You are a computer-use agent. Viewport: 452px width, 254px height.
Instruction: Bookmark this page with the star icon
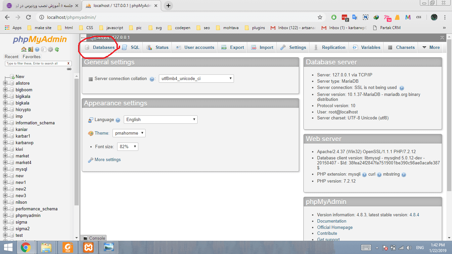click(x=320, y=17)
